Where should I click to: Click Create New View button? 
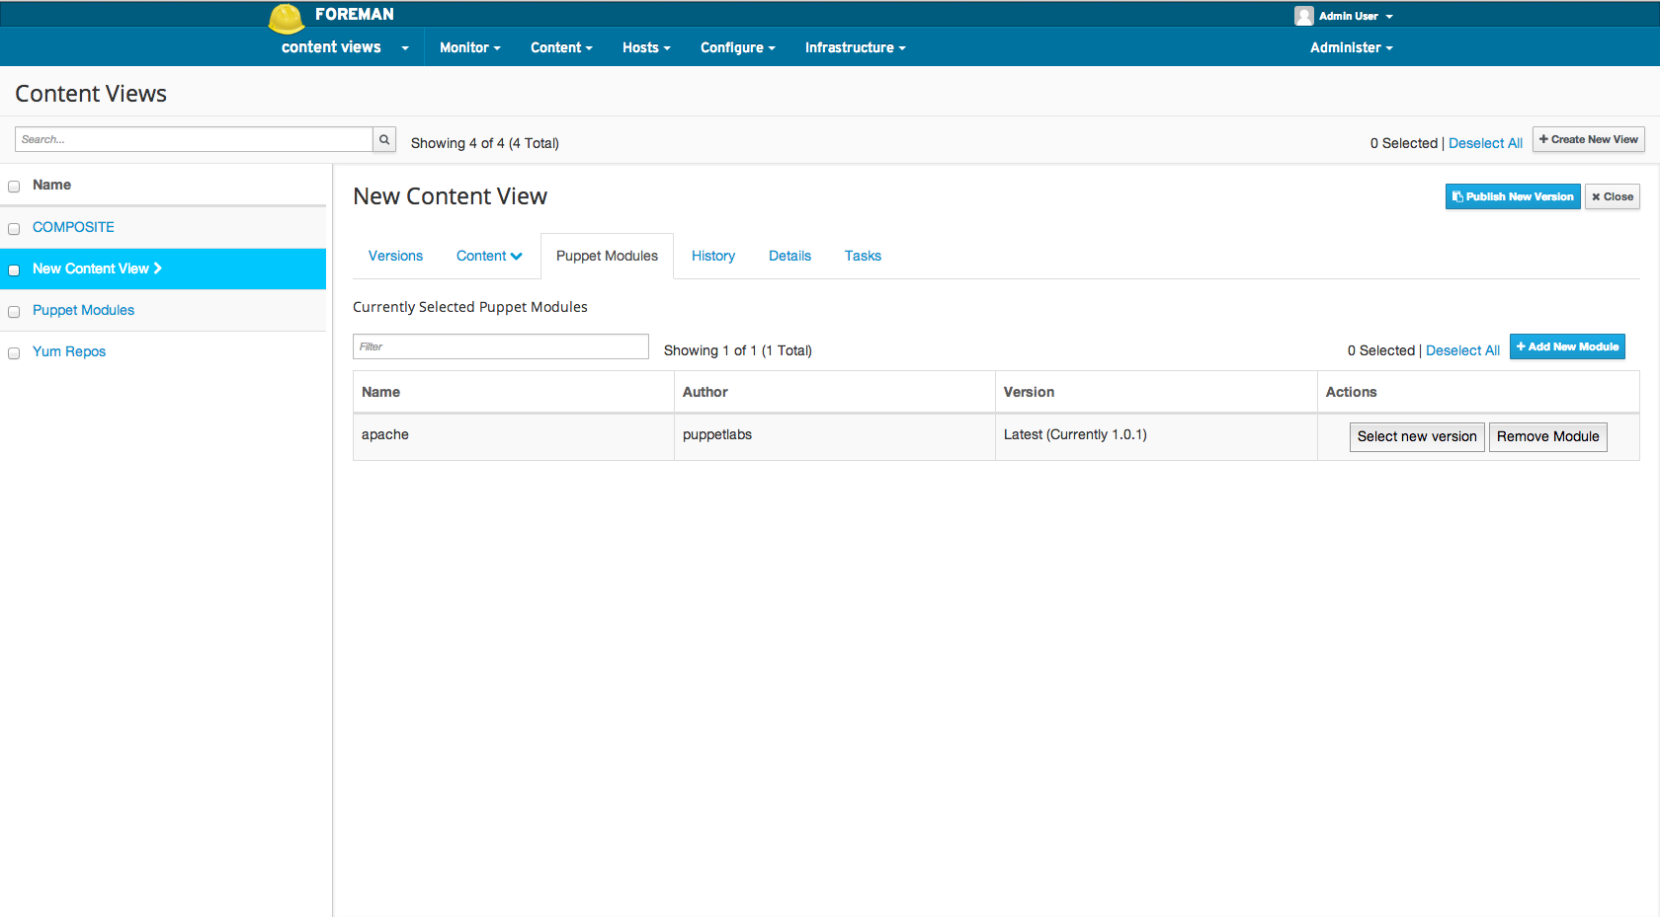coord(1588,139)
